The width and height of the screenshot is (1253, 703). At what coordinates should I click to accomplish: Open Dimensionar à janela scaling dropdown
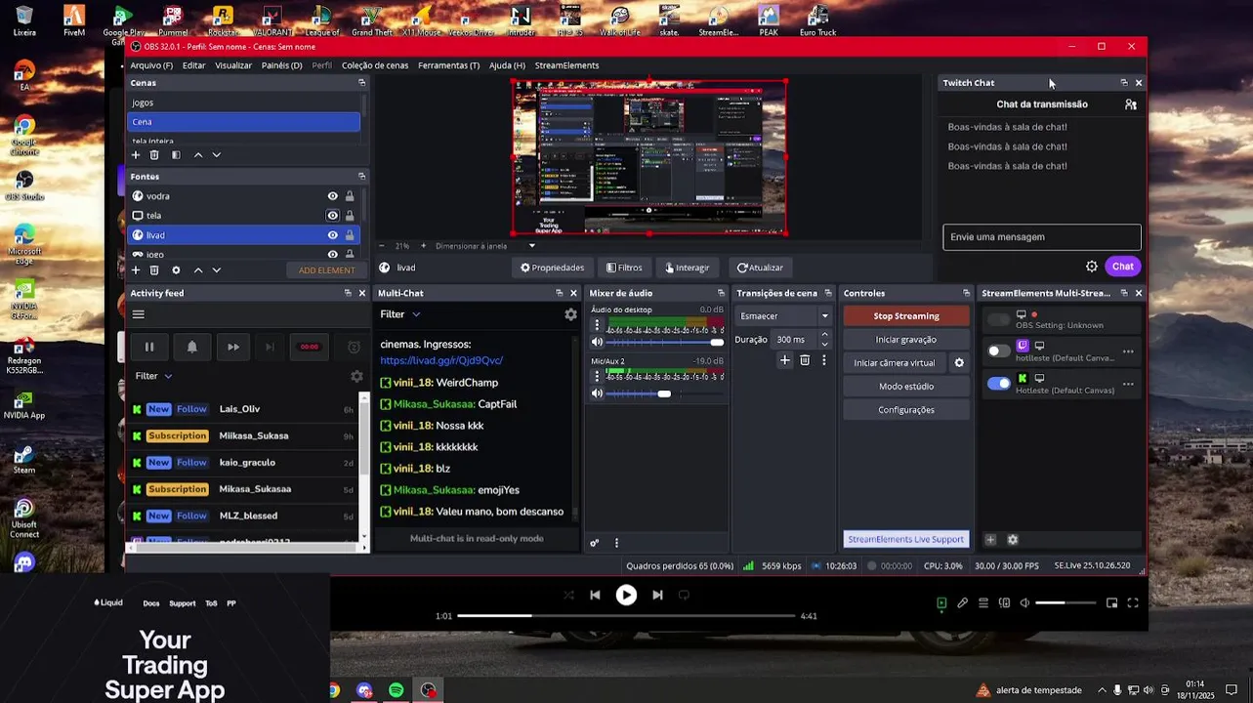point(485,246)
